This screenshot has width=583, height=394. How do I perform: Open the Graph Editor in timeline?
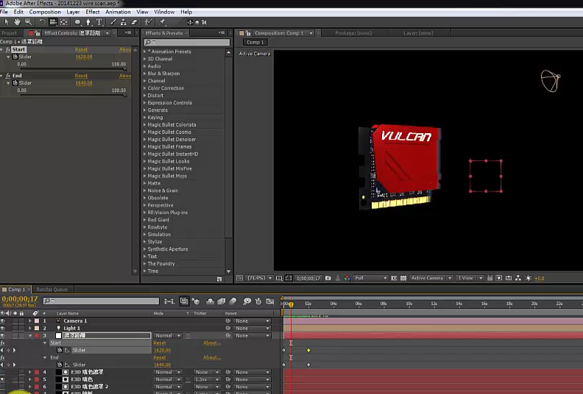pos(270,301)
